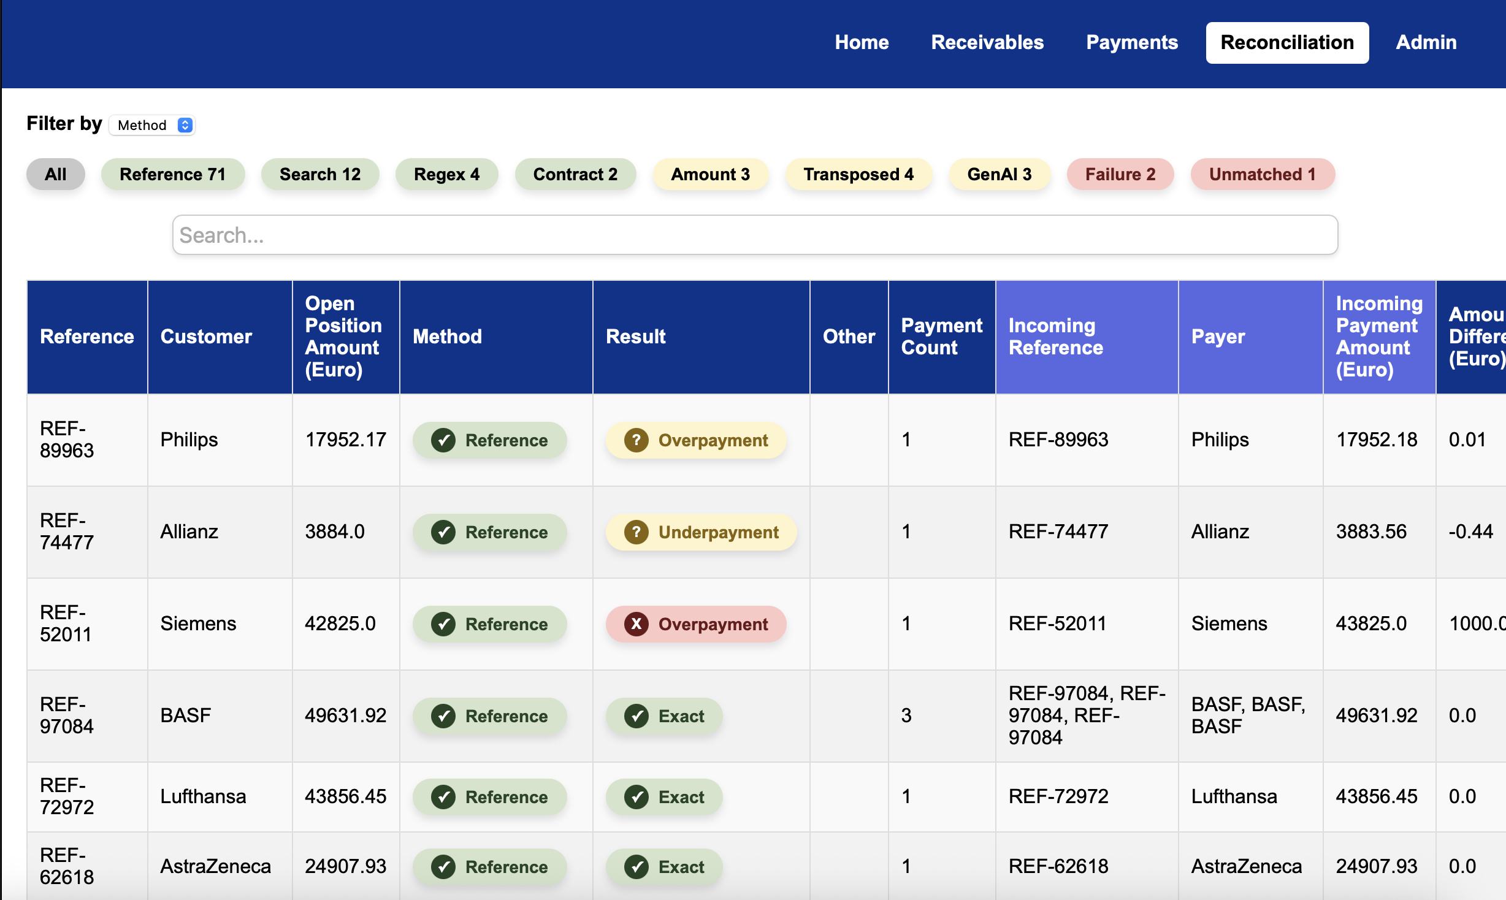Open the Receivables nav tab
The width and height of the screenshot is (1506, 900).
[x=987, y=42]
